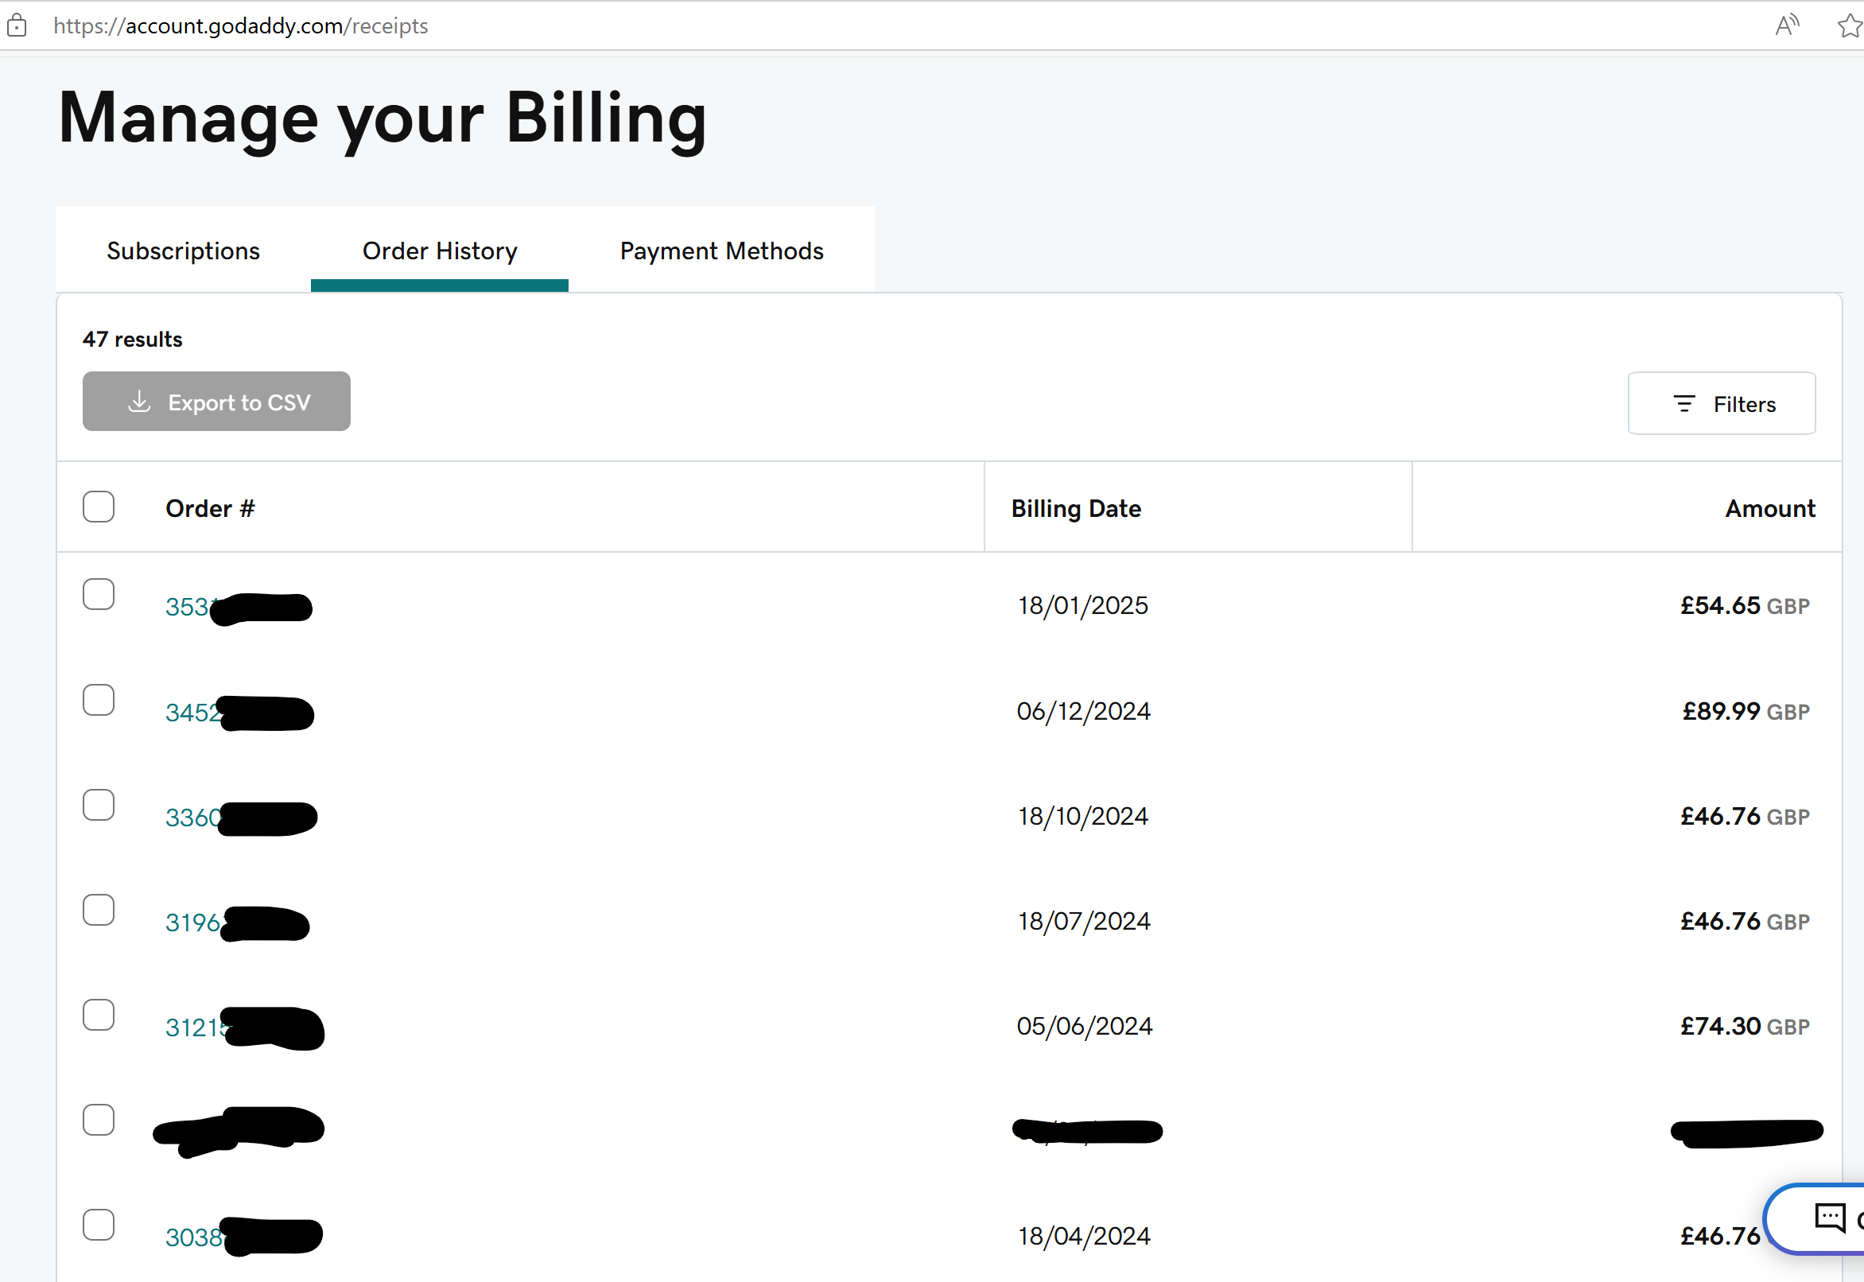Click the site security lock icon
Image resolution: width=1864 pixels, height=1282 pixels.
(16, 25)
